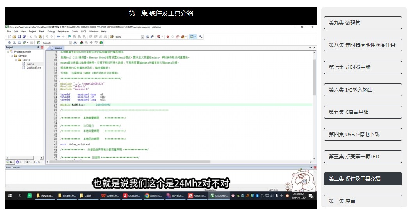Image resolution: width=409 pixels, height=211 pixels.
Task: Select the main.c editor tab
Action: (x=57, y=48)
